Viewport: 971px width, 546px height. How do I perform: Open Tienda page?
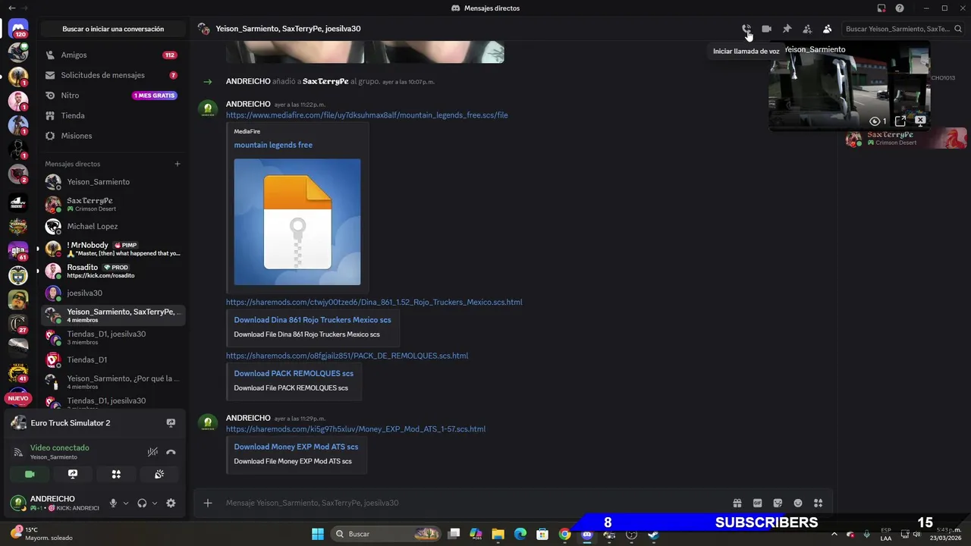(x=112, y=115)
